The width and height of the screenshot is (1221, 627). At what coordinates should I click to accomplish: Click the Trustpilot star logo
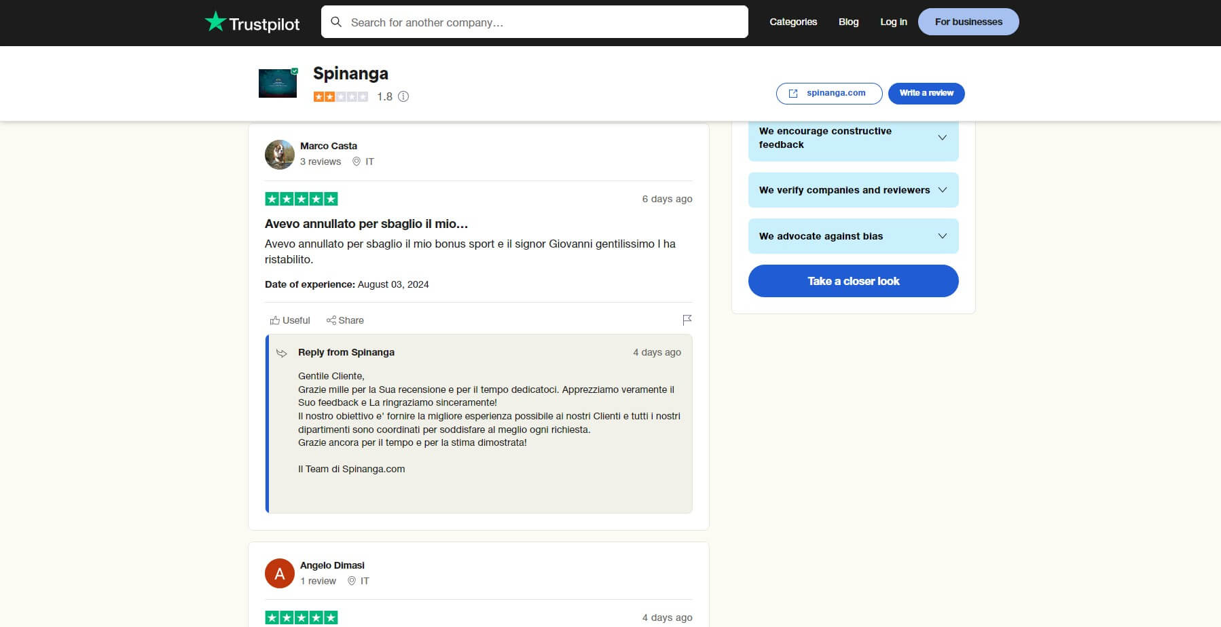(215, 22)
